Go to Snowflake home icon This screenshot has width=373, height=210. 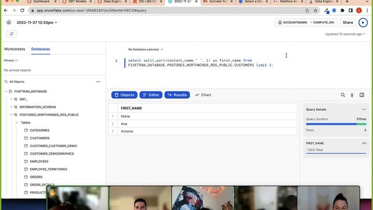[x=9, y=22]
